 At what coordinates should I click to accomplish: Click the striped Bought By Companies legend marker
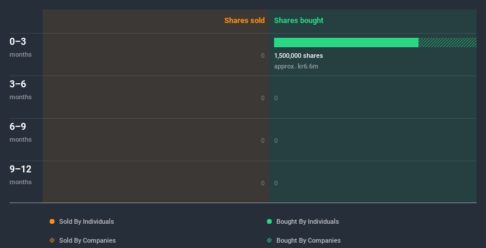coord(269,240)
